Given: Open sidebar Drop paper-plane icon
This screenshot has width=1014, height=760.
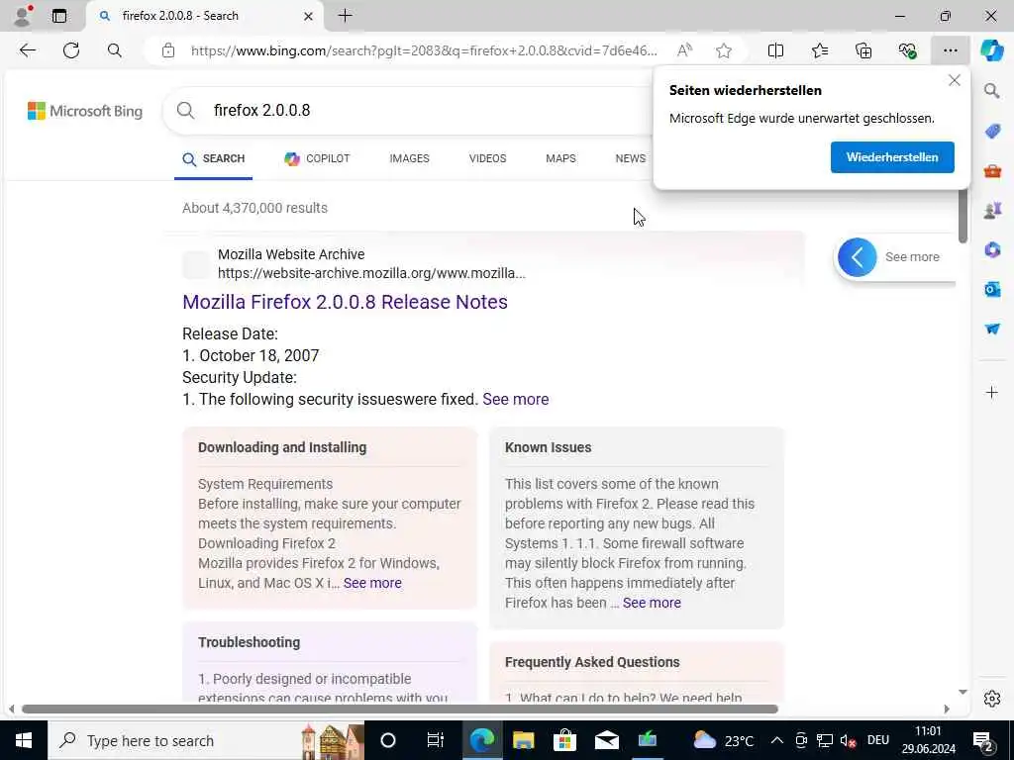Looking at the screenshot, I should click(x=992, y=329).
